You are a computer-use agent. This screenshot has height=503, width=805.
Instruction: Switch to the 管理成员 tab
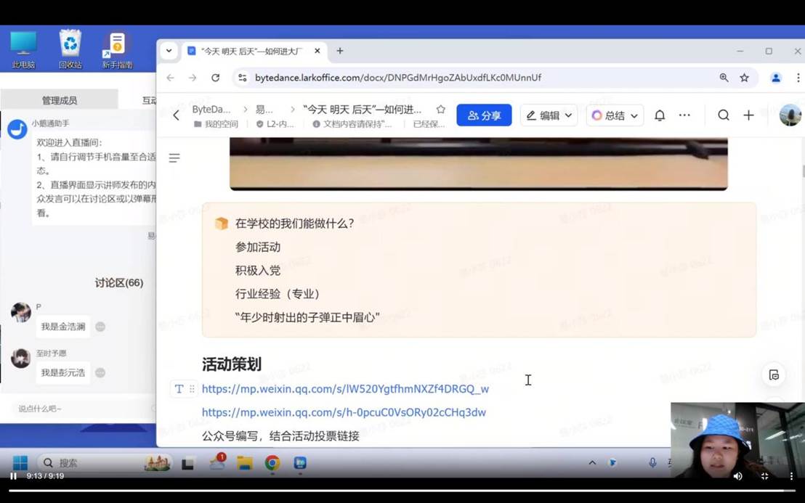[59, 100]
